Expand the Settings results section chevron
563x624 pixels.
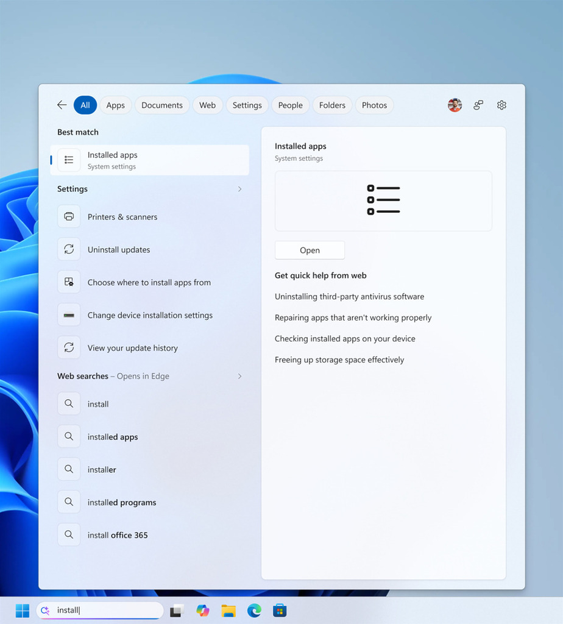pos(239,189)
